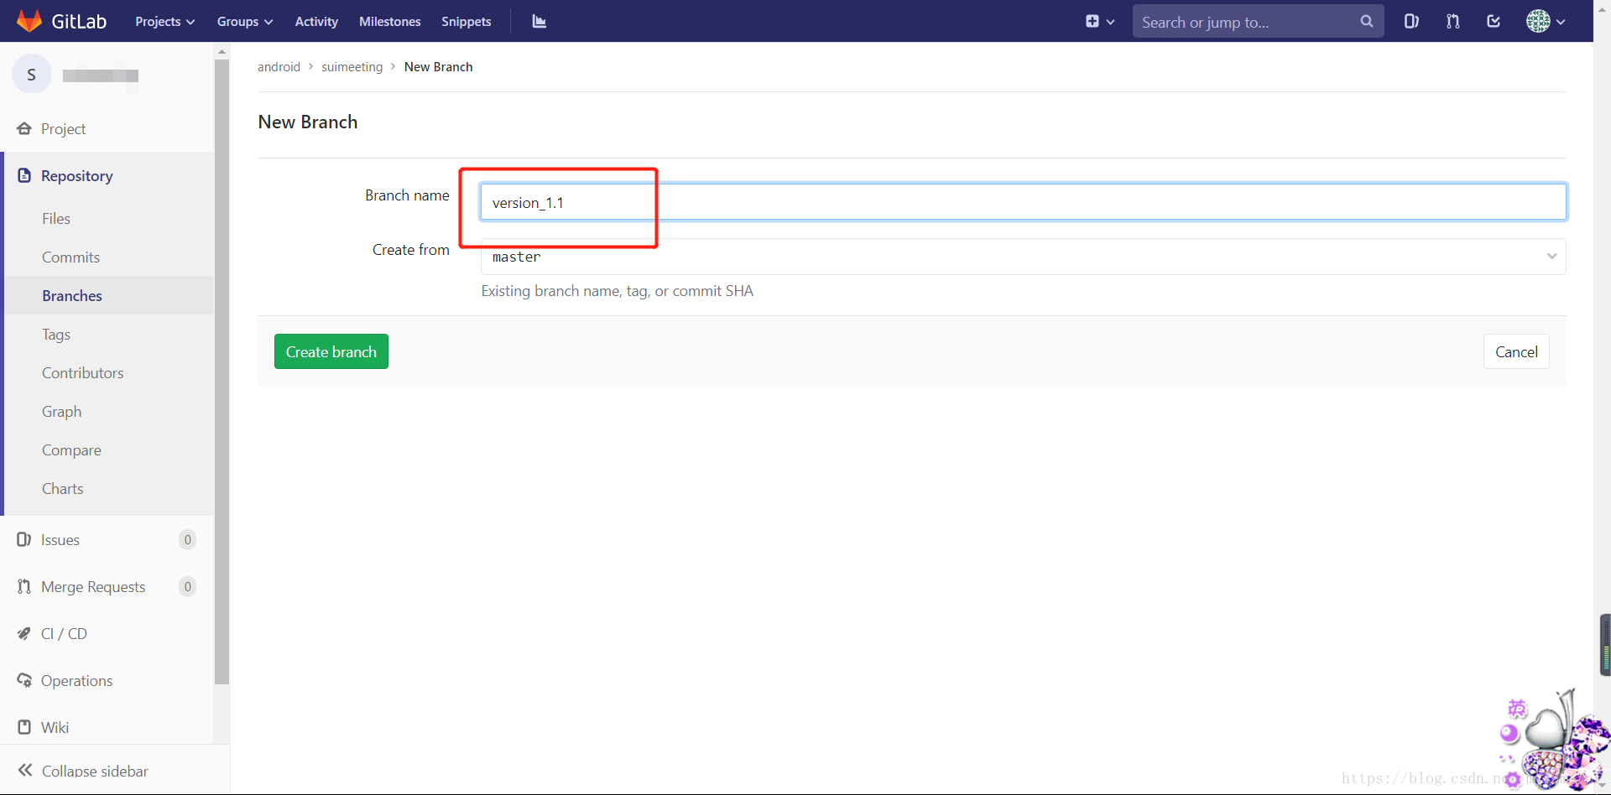The image size is (1611, 795).
Task: Expand the Groups menu
Action: tap(245, 22)
